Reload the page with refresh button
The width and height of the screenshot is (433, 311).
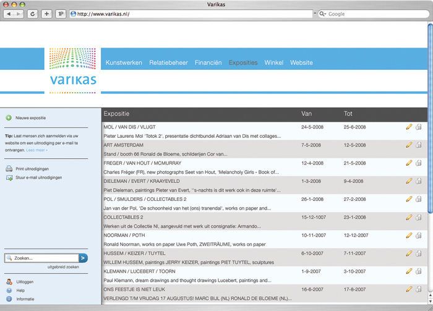(33, 14)
